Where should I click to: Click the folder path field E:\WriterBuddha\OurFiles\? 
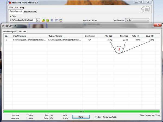(x=23, y=20)
